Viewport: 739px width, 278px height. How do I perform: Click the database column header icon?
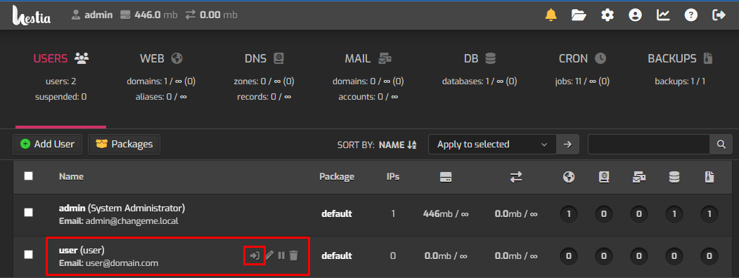click(x=674, y=177)
